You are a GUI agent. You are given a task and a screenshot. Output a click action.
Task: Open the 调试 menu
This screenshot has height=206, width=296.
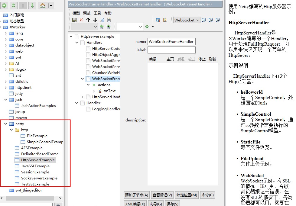[87, 13]
